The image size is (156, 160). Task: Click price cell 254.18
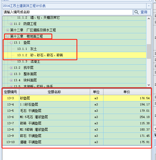127,117
